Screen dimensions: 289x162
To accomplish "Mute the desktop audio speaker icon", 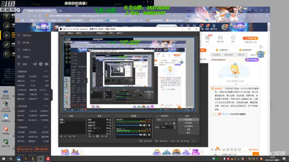I will click(145, 125).
